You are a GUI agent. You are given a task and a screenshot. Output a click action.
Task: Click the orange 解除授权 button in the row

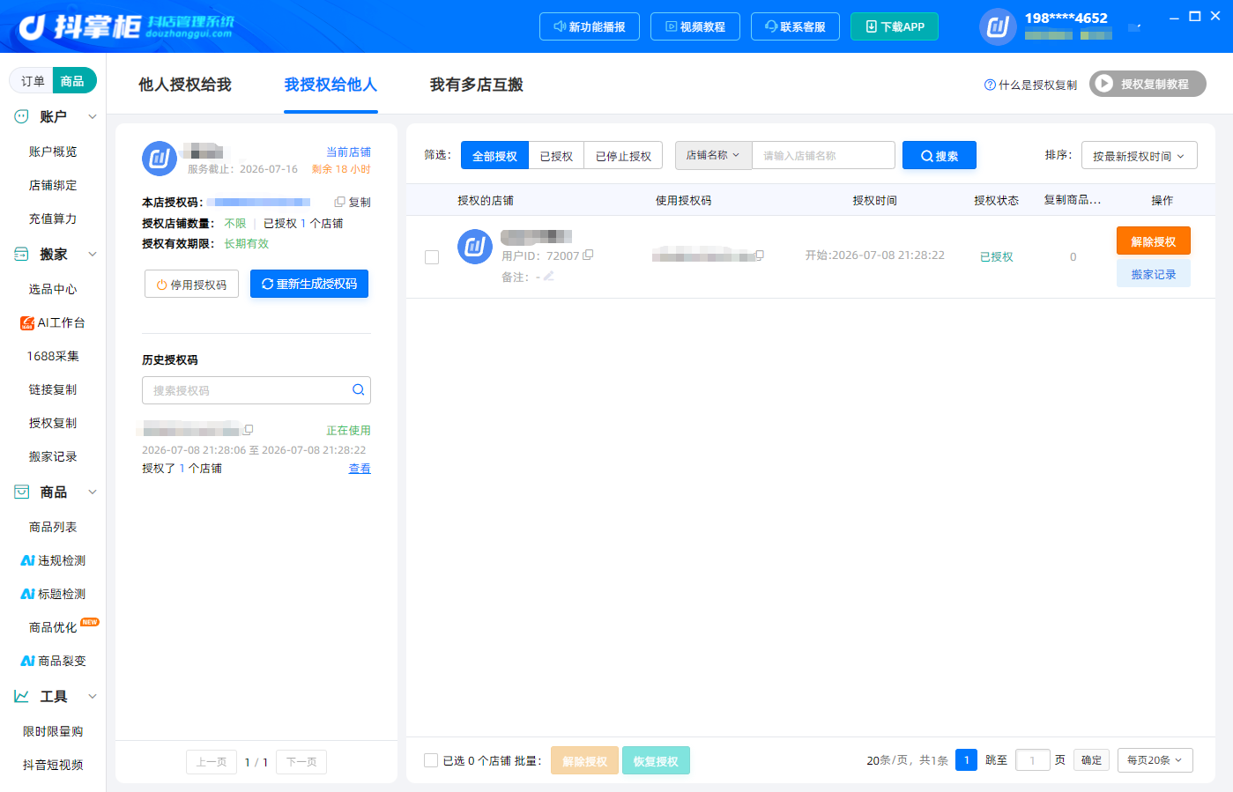1153,241
